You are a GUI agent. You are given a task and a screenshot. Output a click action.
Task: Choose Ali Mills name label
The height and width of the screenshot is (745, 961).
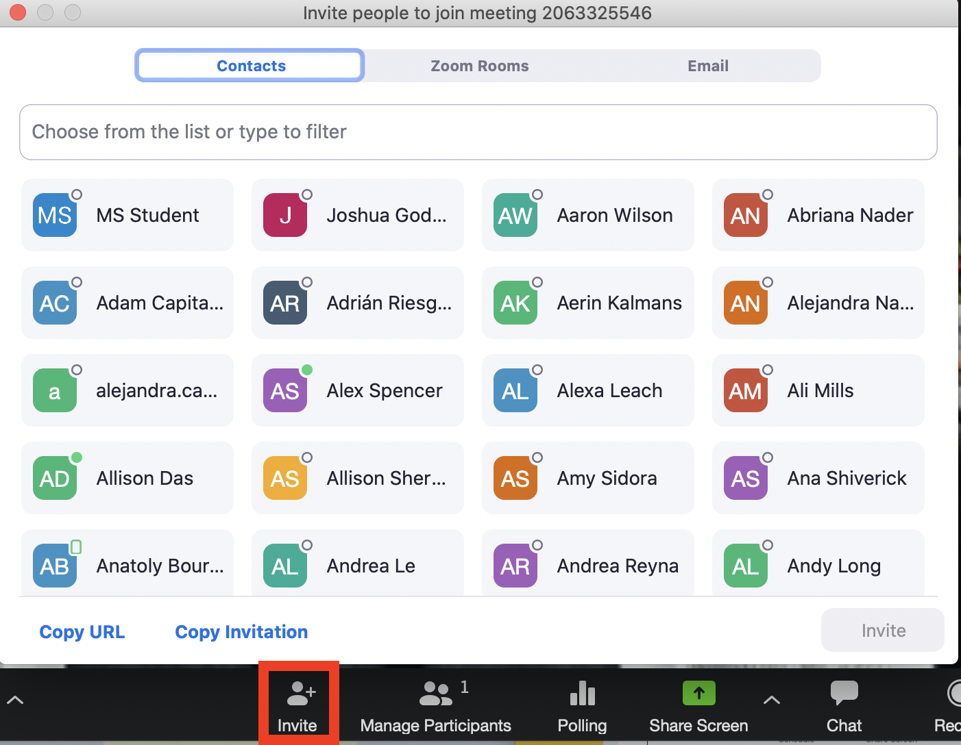(820, 390)
